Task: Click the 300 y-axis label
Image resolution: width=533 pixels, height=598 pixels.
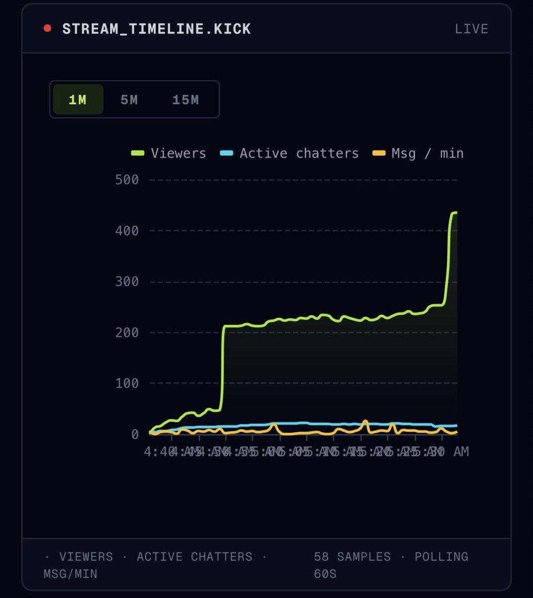Action: 127,282
